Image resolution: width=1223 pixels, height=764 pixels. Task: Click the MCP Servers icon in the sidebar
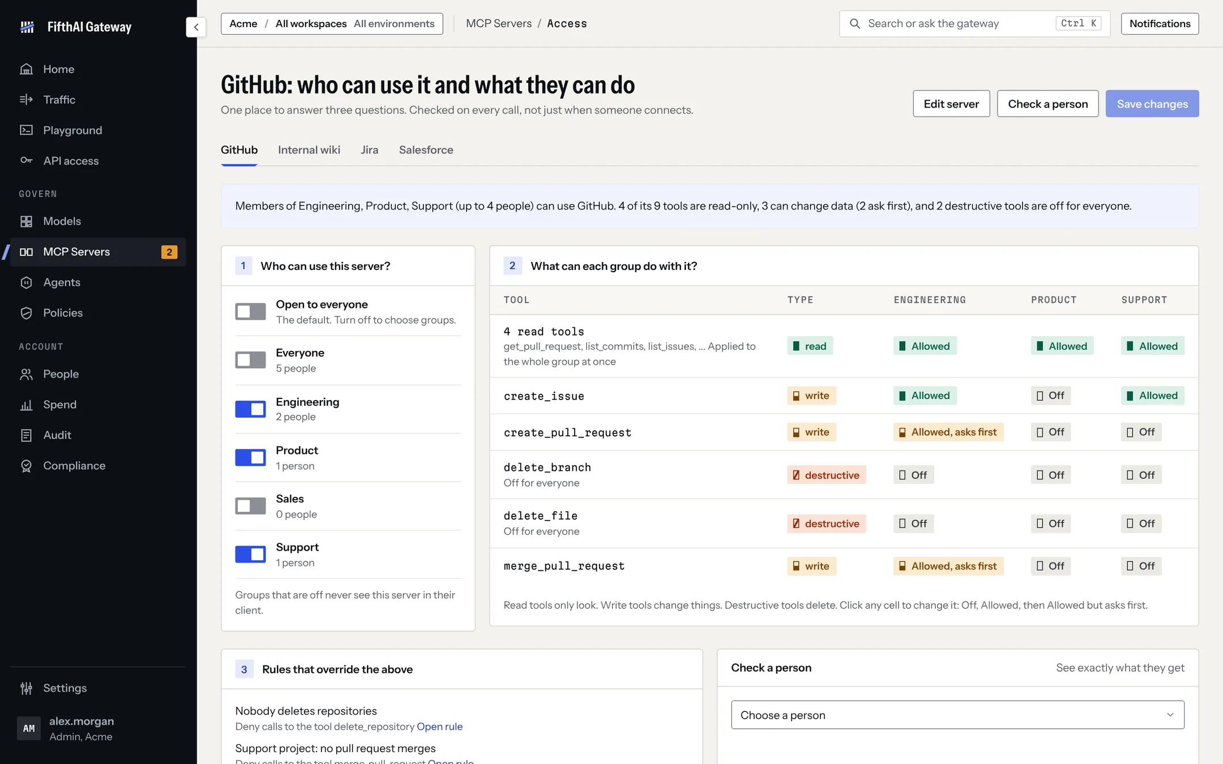pos(26,252)
